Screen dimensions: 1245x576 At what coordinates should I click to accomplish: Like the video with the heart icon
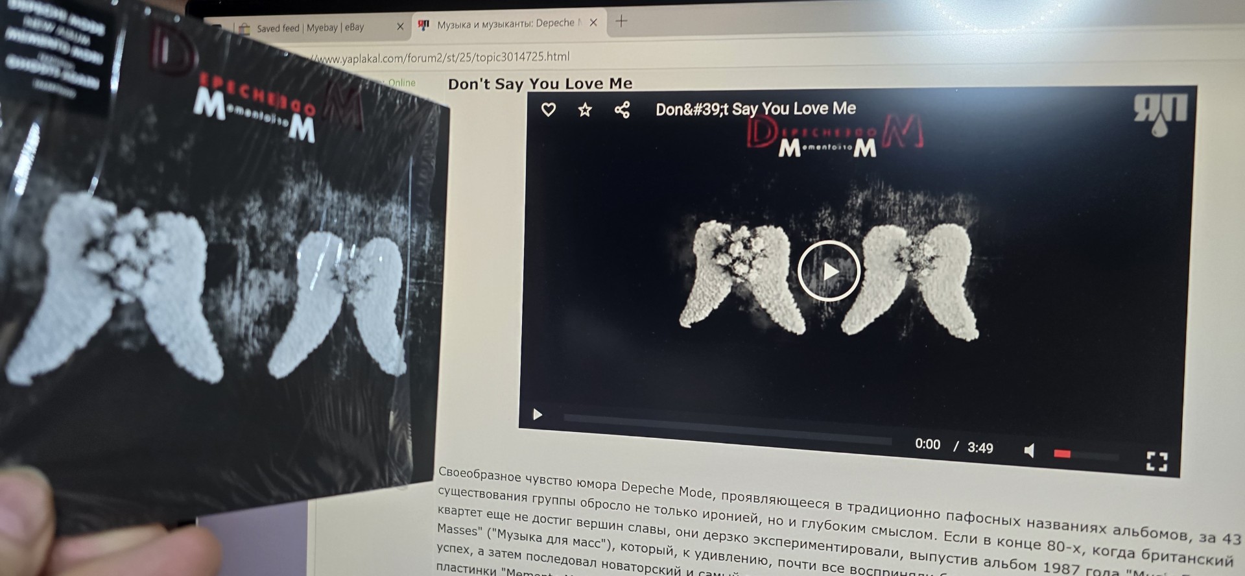549,110
